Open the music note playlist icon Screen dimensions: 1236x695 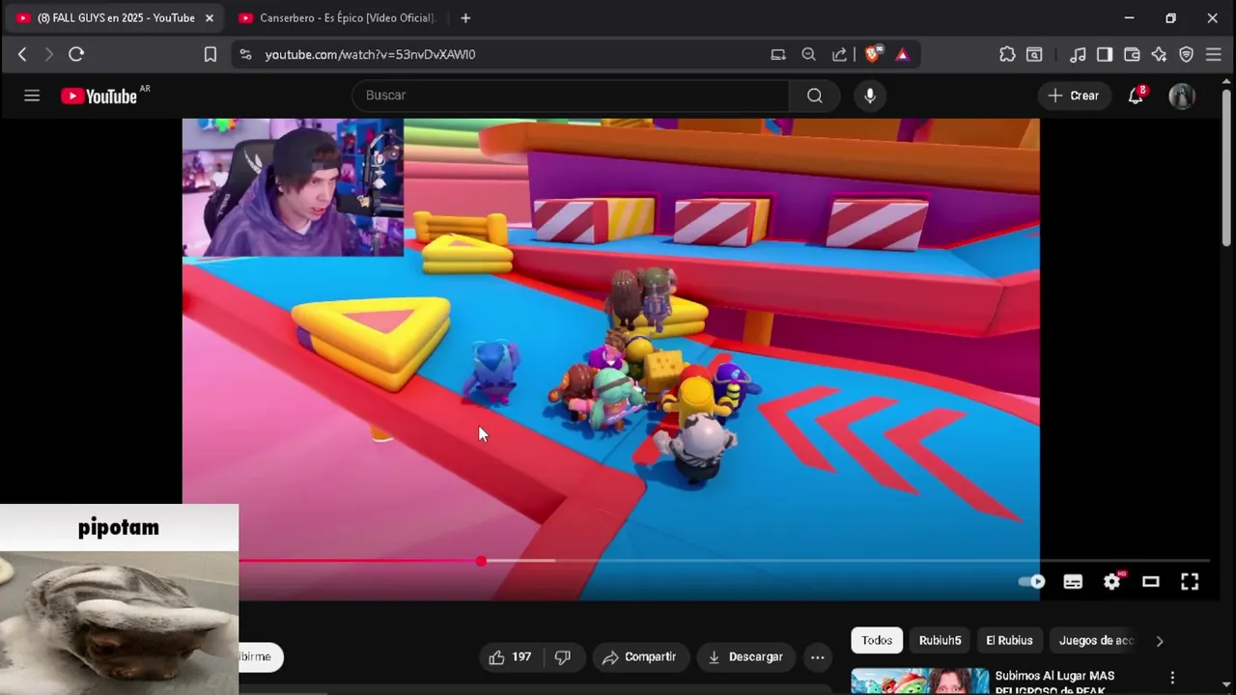[1079, 54]
